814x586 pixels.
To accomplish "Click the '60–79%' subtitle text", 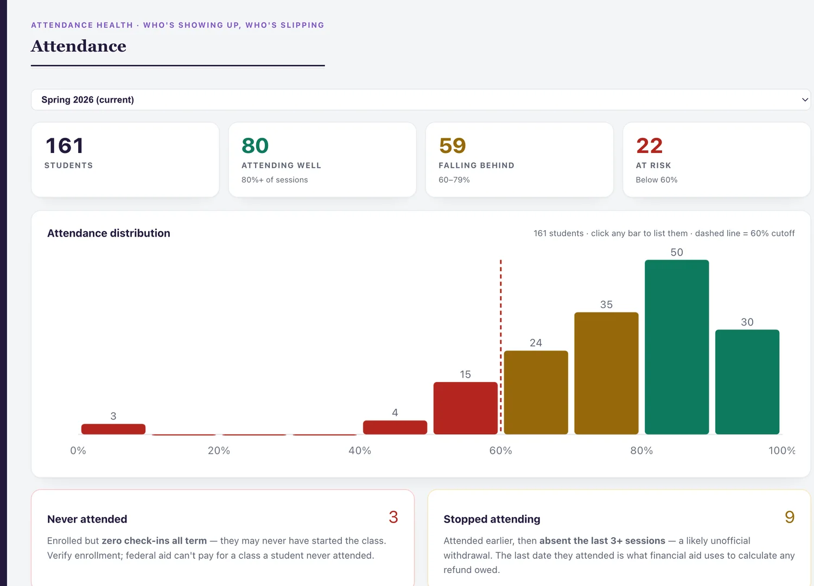I will [454, 180].
